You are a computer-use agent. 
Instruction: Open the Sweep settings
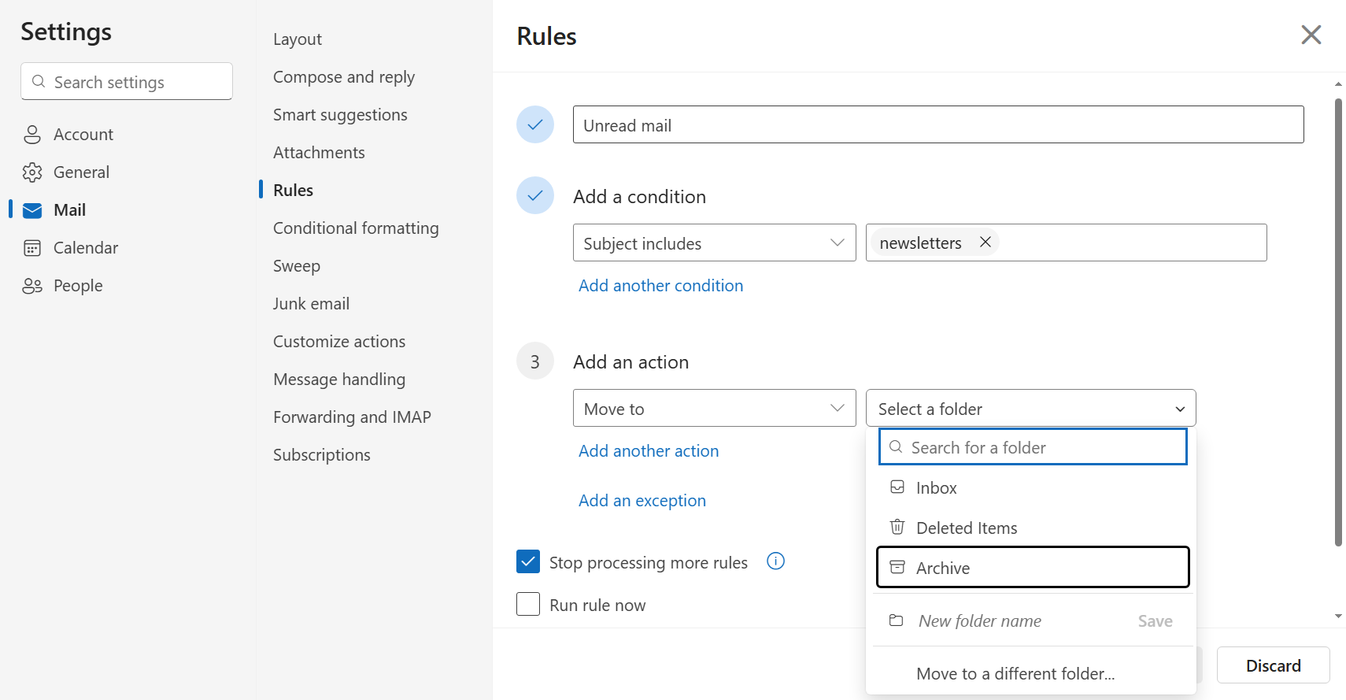click(297, 266)
